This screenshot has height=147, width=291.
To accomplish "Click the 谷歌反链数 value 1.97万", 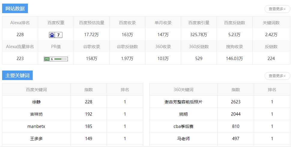I will point(127,59).
